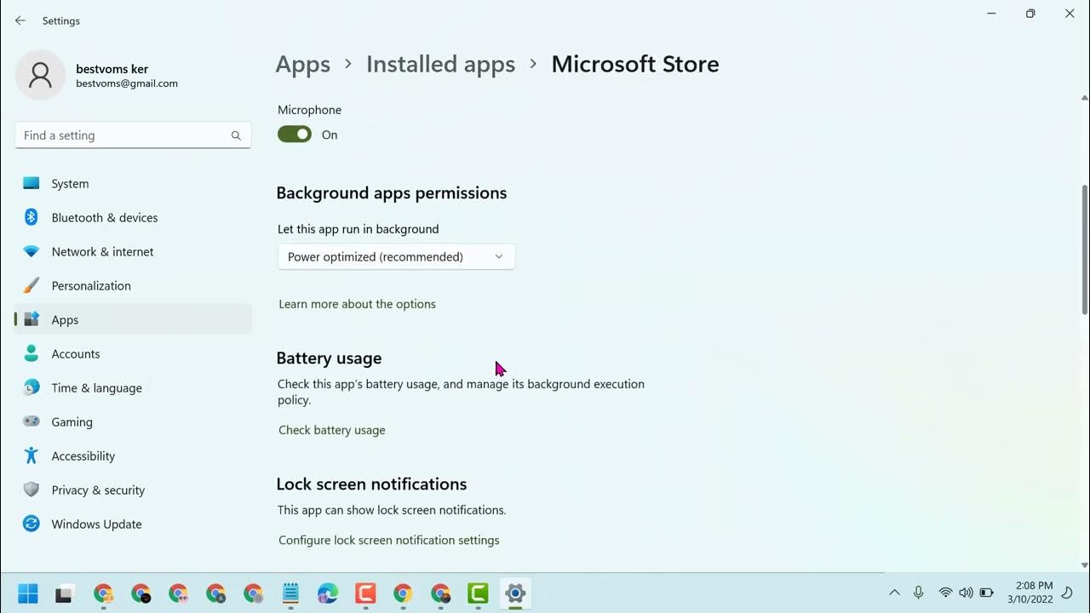Open Time & language settings
The image size is (1090, 613).
133,388
